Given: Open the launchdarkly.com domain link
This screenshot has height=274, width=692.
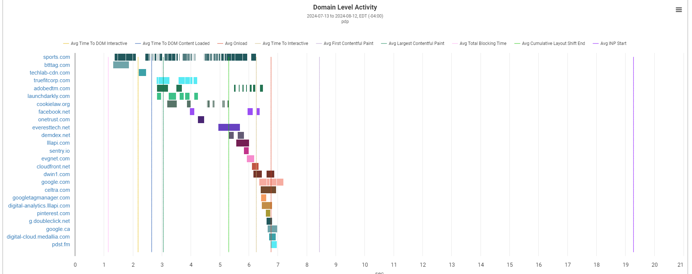Looking at the screenshot, I should coord(49,96).
